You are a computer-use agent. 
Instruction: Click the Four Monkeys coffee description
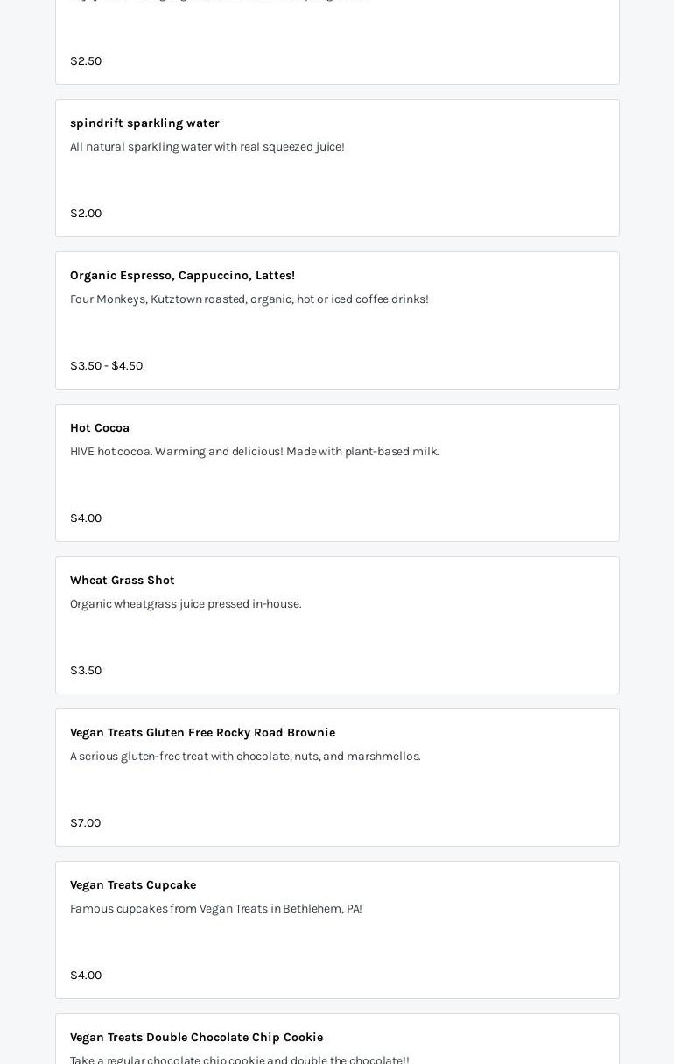tap(249, 299)
